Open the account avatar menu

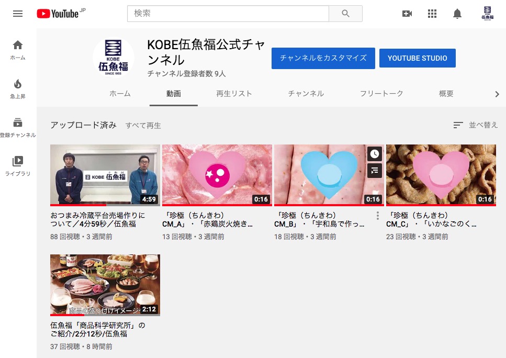coord(487,14)
